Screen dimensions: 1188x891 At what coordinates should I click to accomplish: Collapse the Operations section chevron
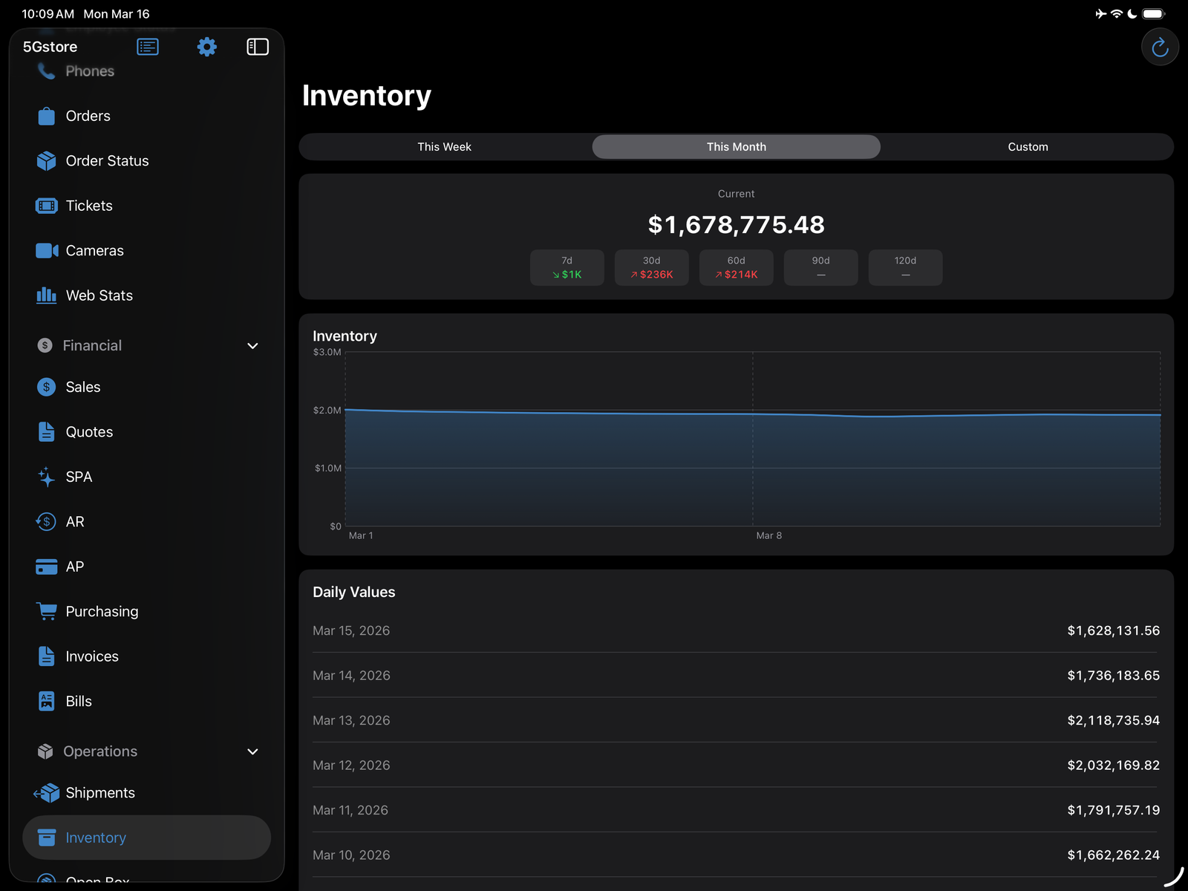tap(252, 751)
